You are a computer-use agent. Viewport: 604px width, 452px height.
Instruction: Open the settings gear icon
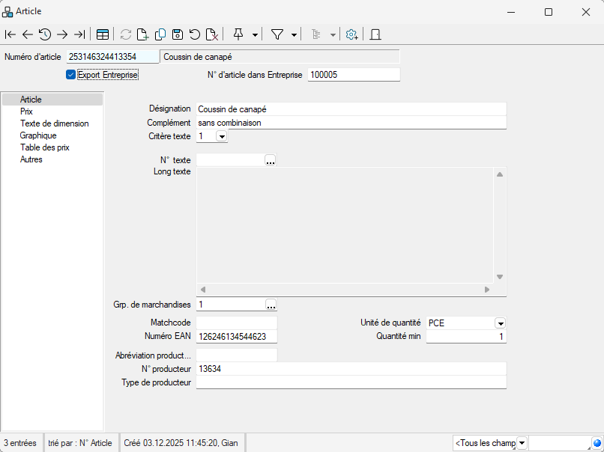(x=351, y=34)
